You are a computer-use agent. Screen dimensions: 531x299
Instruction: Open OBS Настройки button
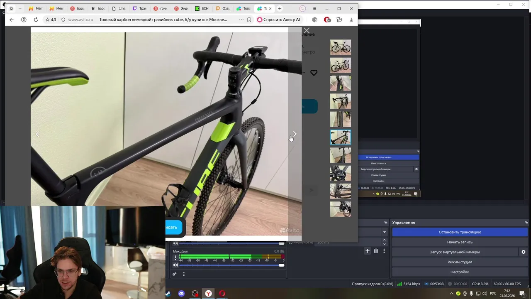[x=460, y=272]
